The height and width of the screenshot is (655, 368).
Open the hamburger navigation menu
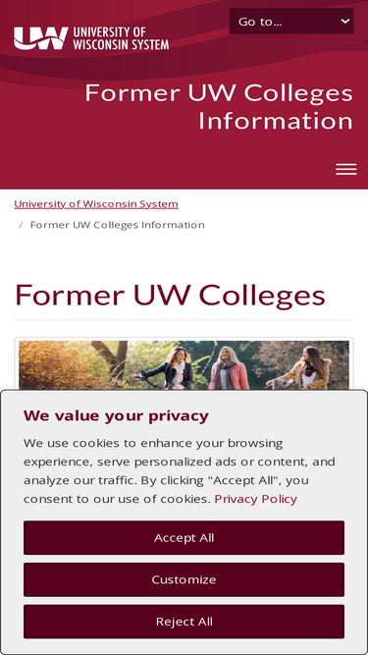pyautogui.click(x=345, y=169)
